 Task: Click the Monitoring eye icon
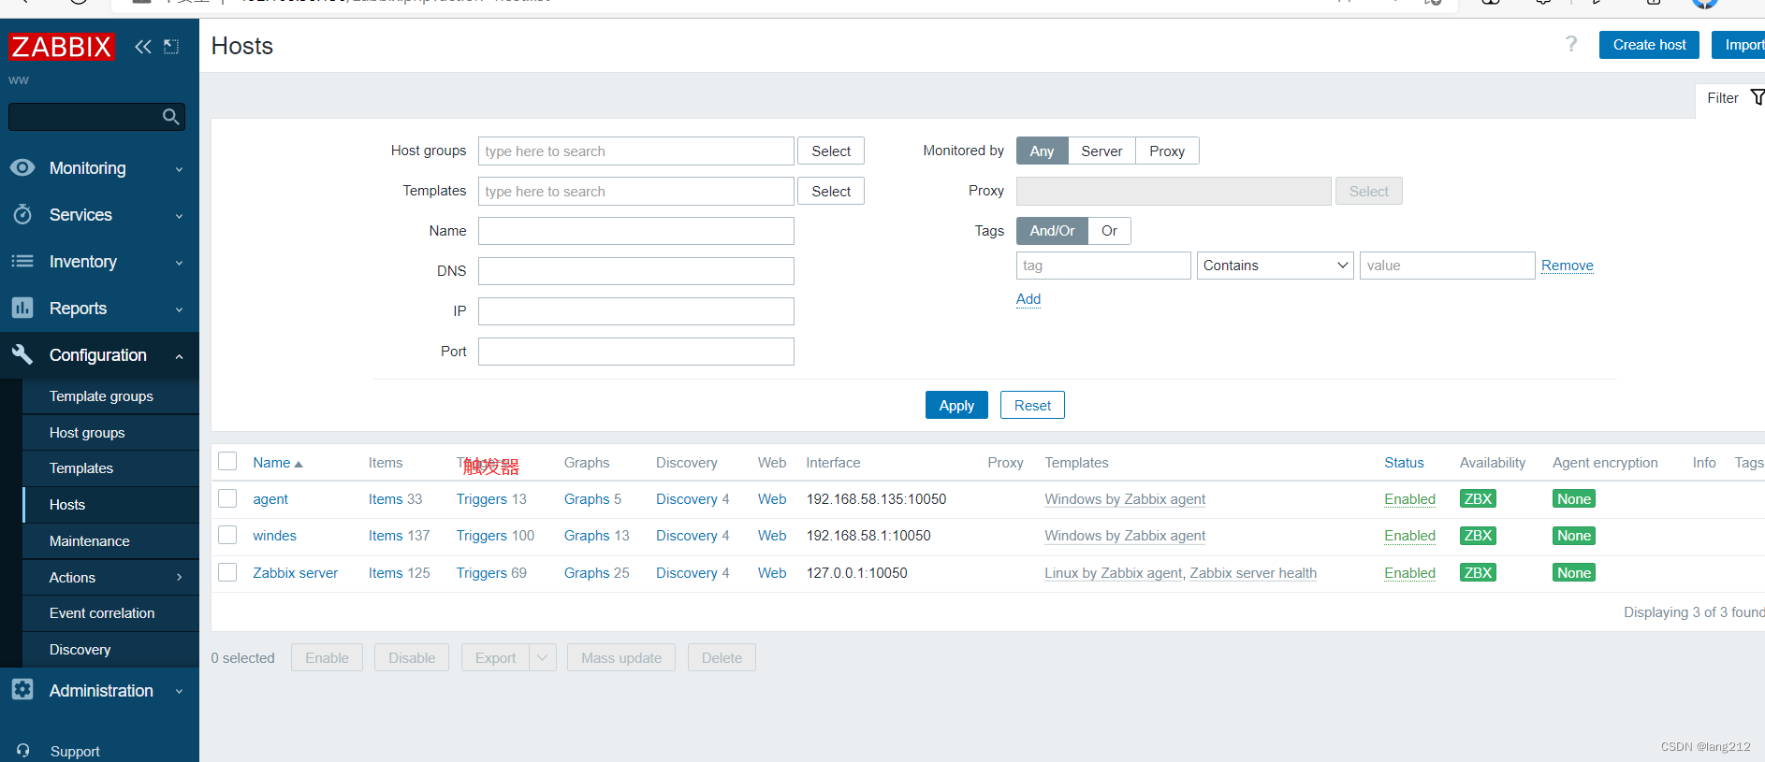click(x=22, y=167)
